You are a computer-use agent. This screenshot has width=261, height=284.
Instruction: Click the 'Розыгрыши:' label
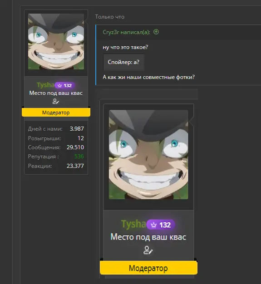[x=44, y=138]
